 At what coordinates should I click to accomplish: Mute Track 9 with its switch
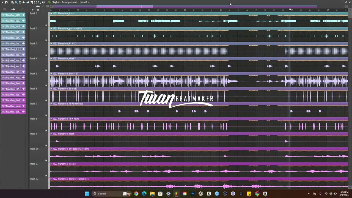pos(46,145)
